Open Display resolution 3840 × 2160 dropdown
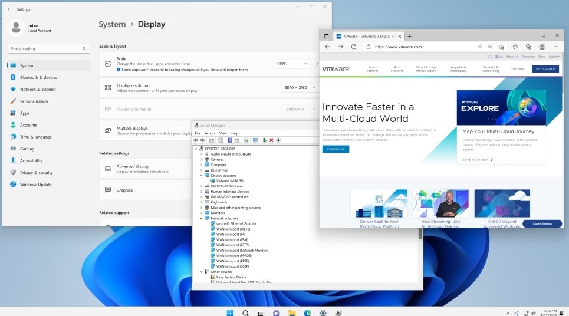The height and width of the screenshot is (316, 569). tap(300, 87)
